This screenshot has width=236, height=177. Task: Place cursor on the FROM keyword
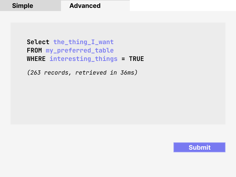34,50
